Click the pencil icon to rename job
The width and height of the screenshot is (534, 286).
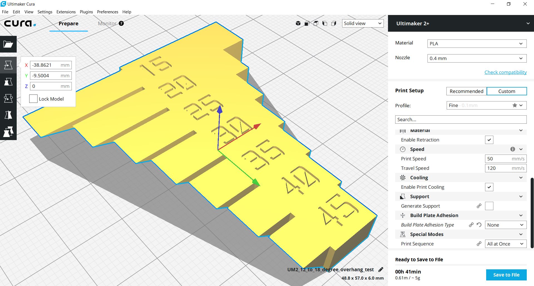381,269
